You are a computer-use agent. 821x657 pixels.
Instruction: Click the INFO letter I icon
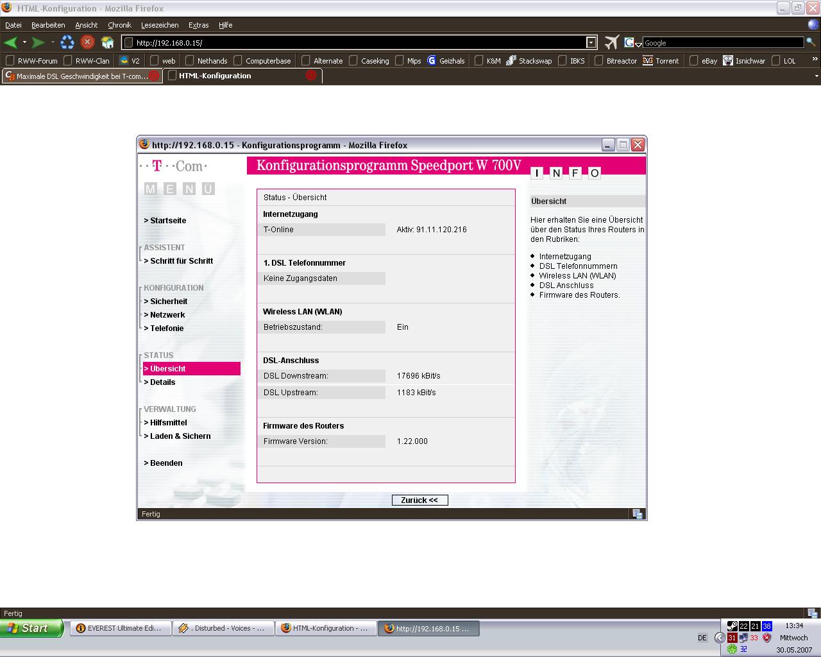[537, 173]
